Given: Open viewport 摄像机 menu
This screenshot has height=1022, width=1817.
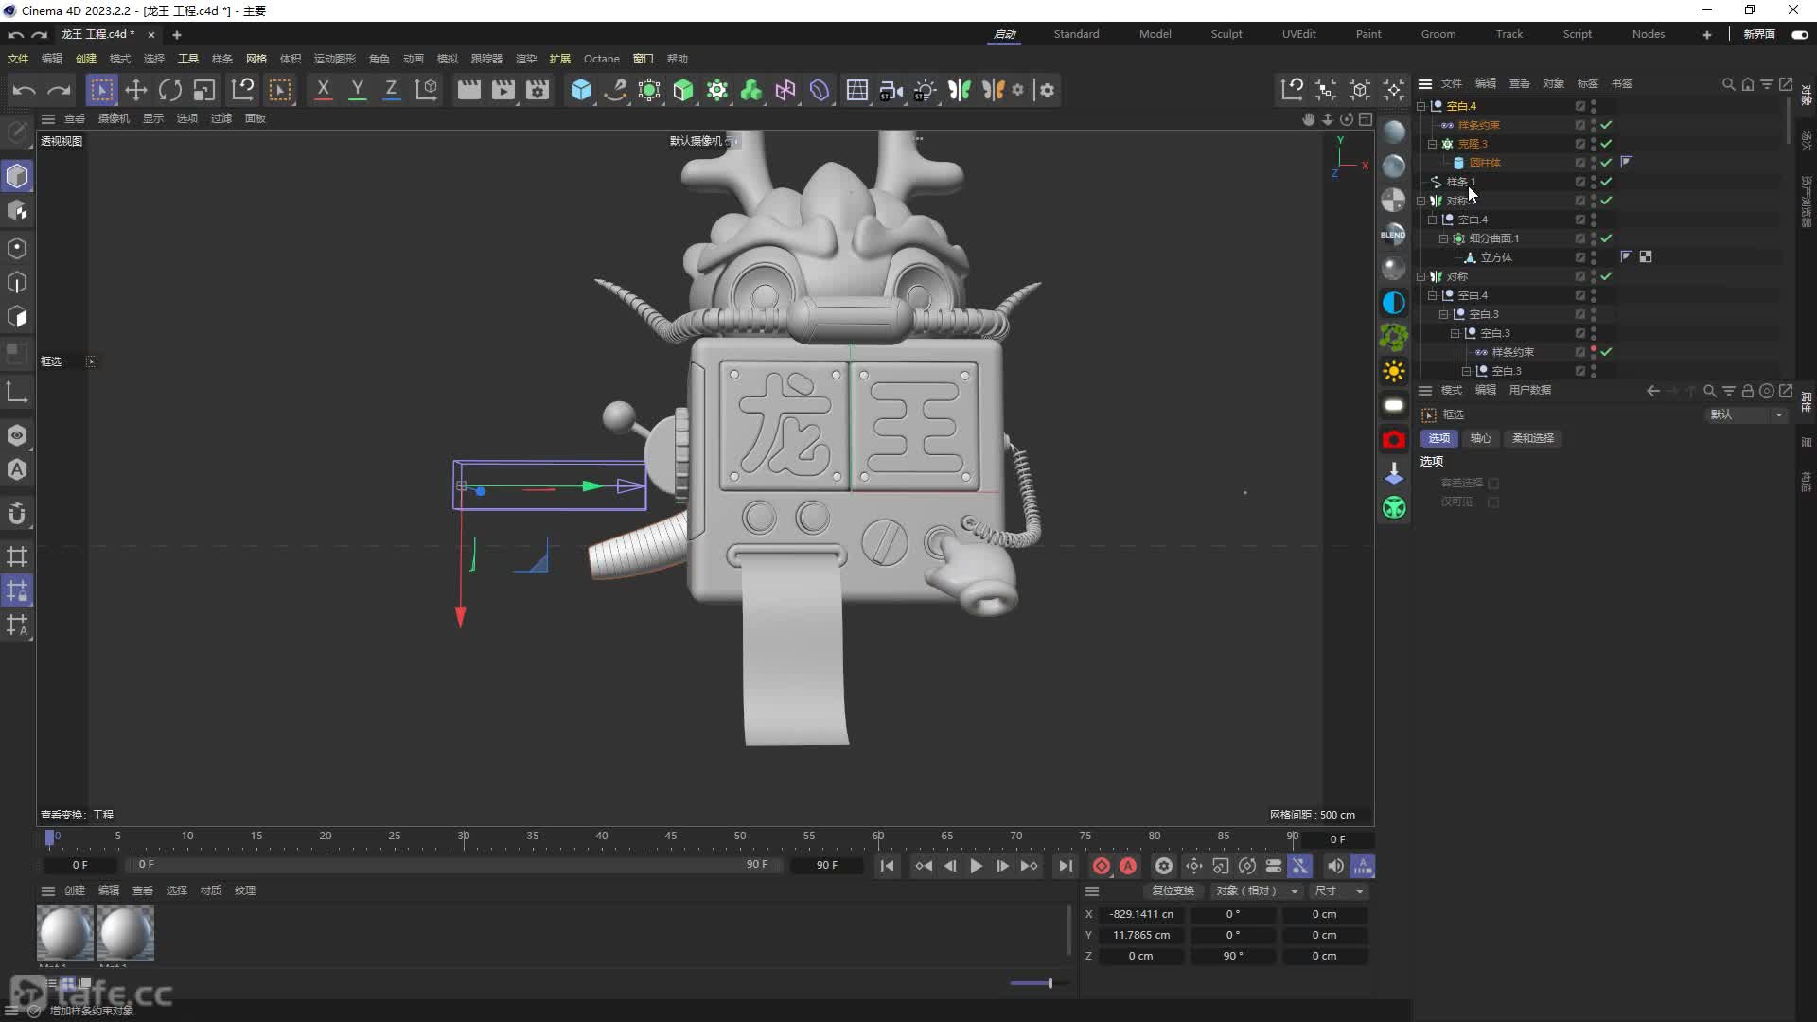Looking at the screenshot, I should pyautogui.click(x=114, y=118).
